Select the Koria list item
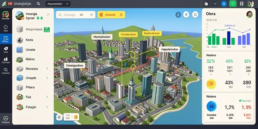 [33, 40]
